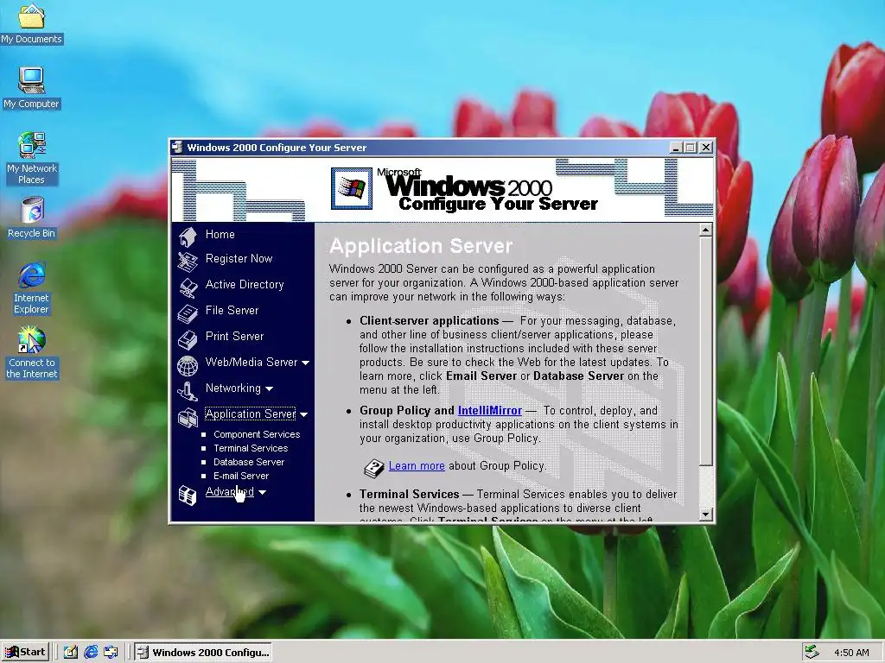Minimize the Configure Your Server window
This screenshot has width=885, height=663.
pyautogui.click(x=677, y=148)
